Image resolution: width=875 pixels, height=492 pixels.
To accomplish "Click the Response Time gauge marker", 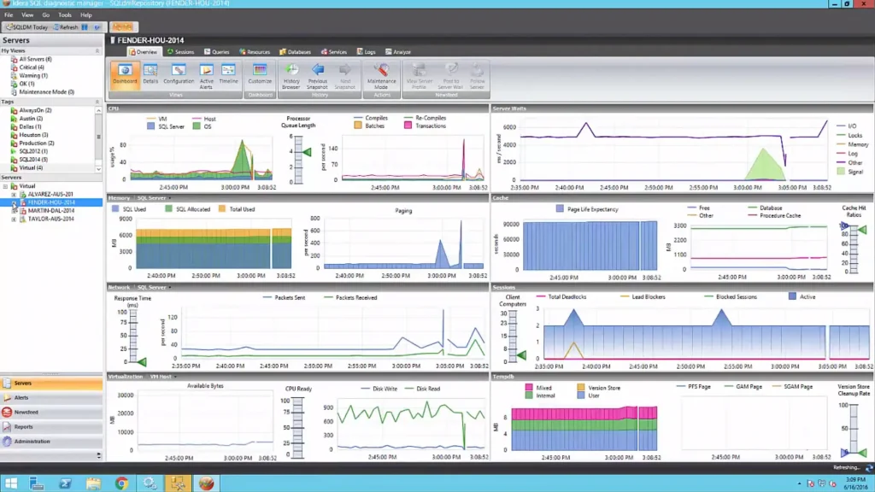I will [142, 362].
